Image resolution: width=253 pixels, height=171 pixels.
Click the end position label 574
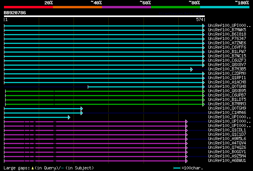(x=200, y=19)
